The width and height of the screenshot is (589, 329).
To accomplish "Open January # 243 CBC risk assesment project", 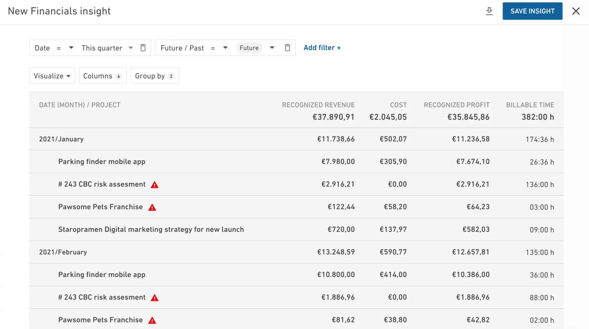I will coord(102,184).
